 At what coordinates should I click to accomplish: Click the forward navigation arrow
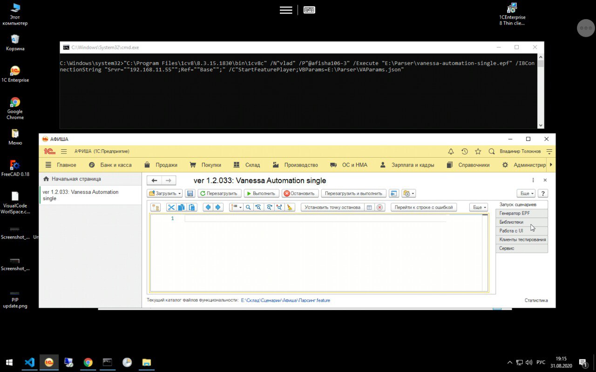click(169, 180)
